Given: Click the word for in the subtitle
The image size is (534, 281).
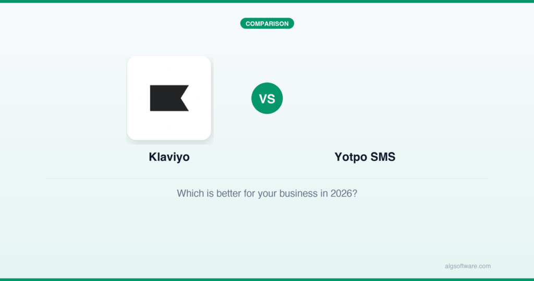Looking at the screenshot, I should coord(249,193).
